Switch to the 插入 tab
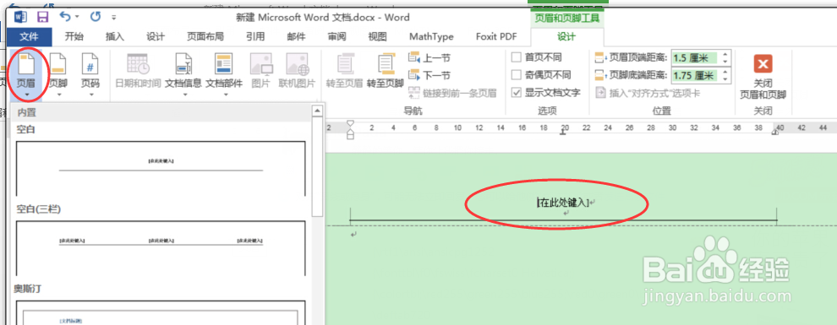Screen dimensions: 837x325 point(115,36)
